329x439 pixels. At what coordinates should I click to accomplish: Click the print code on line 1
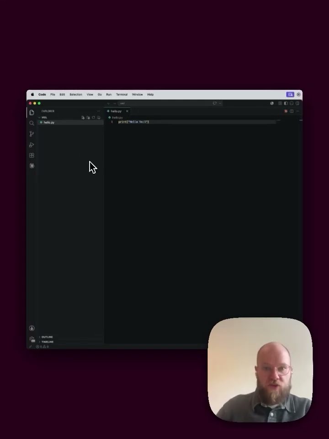click(133, 122)
